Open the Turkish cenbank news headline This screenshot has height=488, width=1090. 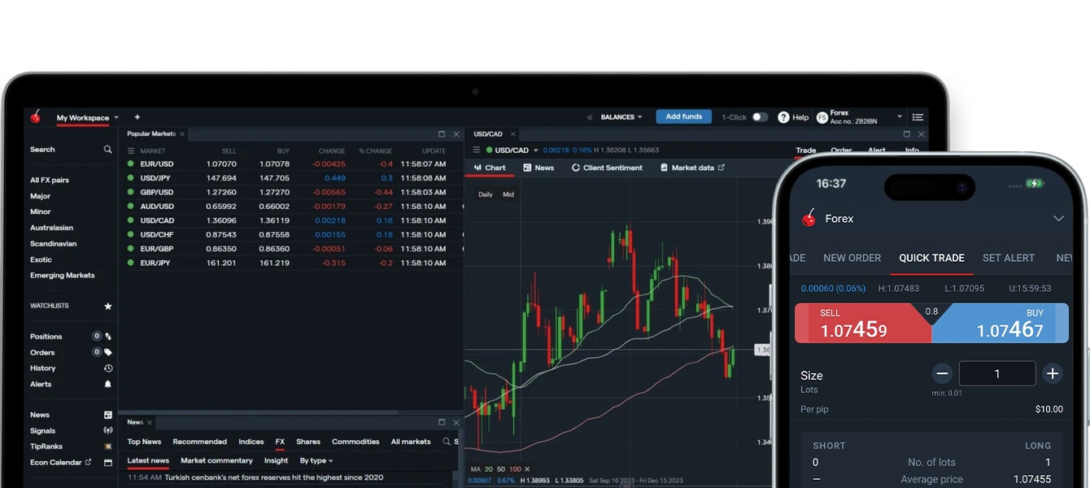(x=273, y=477)
